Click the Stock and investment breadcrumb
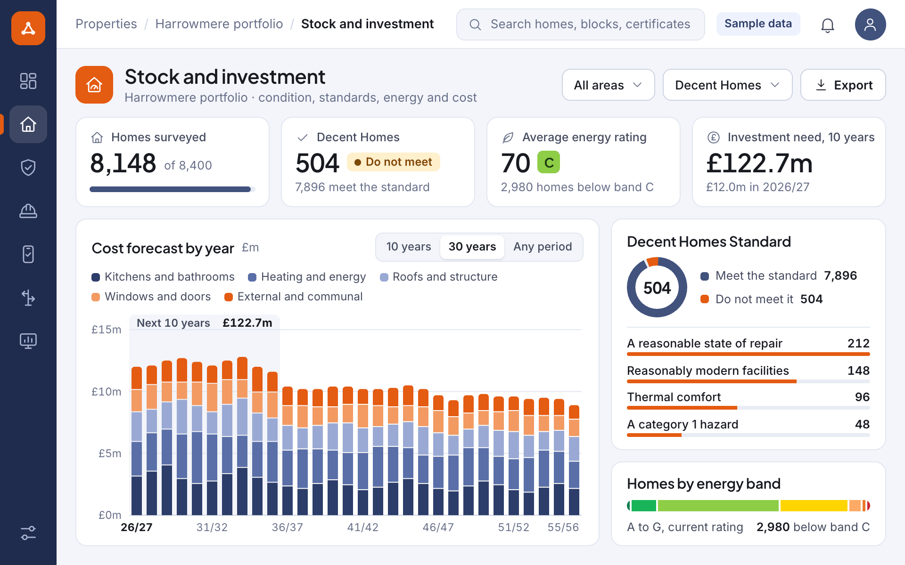 [x=367, y=24]
